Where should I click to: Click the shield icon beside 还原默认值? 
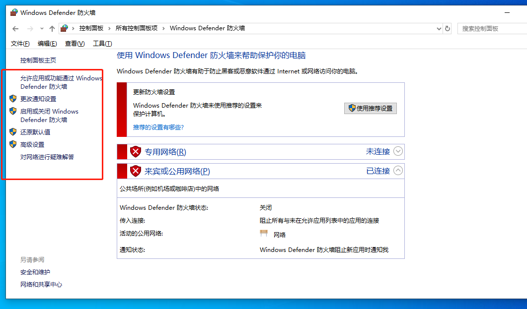tap(12, 132)
